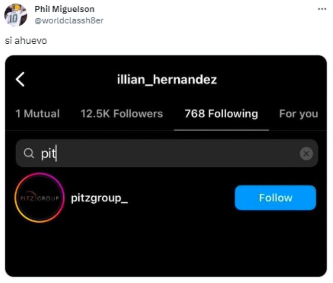Go back using the left chevron arrow

tap(20, 80)
